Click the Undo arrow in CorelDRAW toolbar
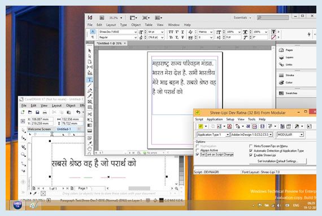Viewport: 322px width, 216px height. pos(79,112)
